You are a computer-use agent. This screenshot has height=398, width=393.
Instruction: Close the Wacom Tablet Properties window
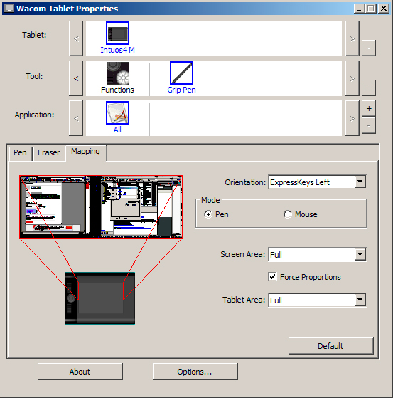click(384, 9)
